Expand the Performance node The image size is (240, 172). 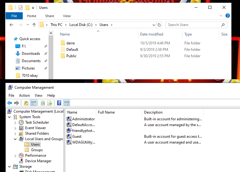15,156
